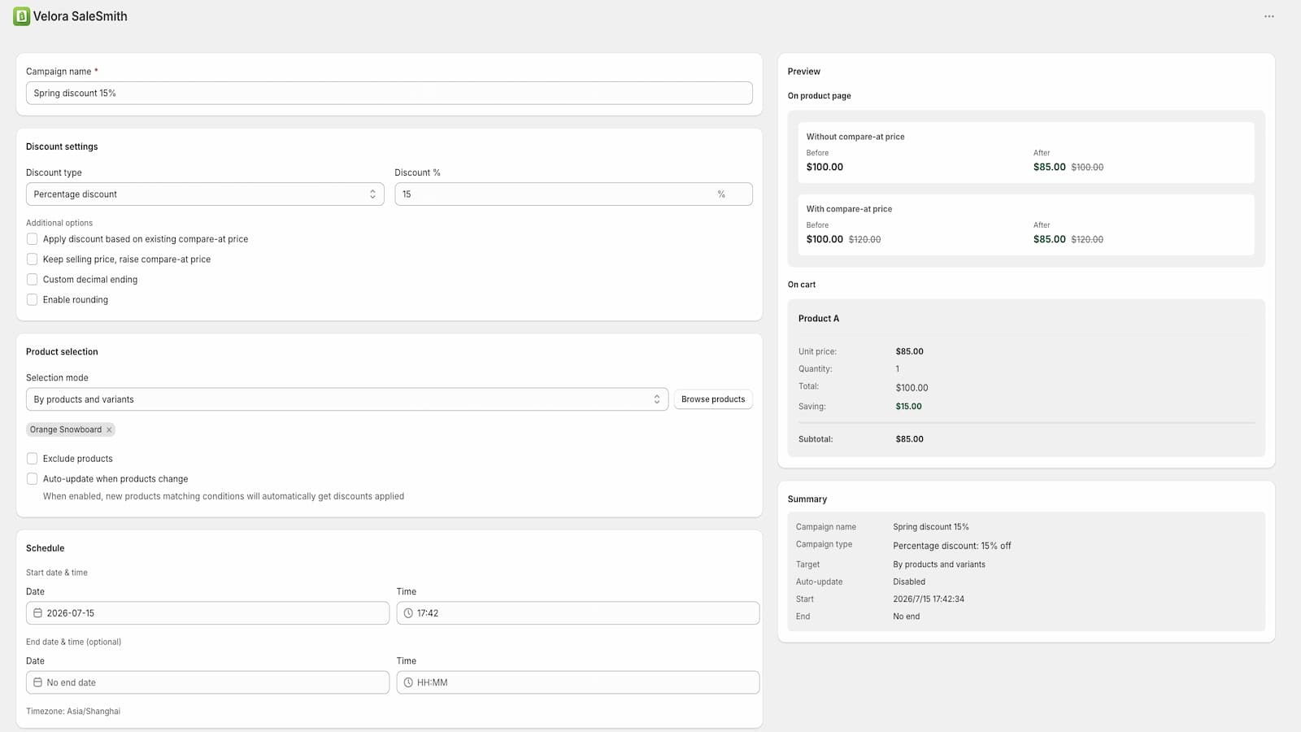Enable Apply discount based on existing compare-at price
This screenshot has width=1301, height=732.
point(33,239)
